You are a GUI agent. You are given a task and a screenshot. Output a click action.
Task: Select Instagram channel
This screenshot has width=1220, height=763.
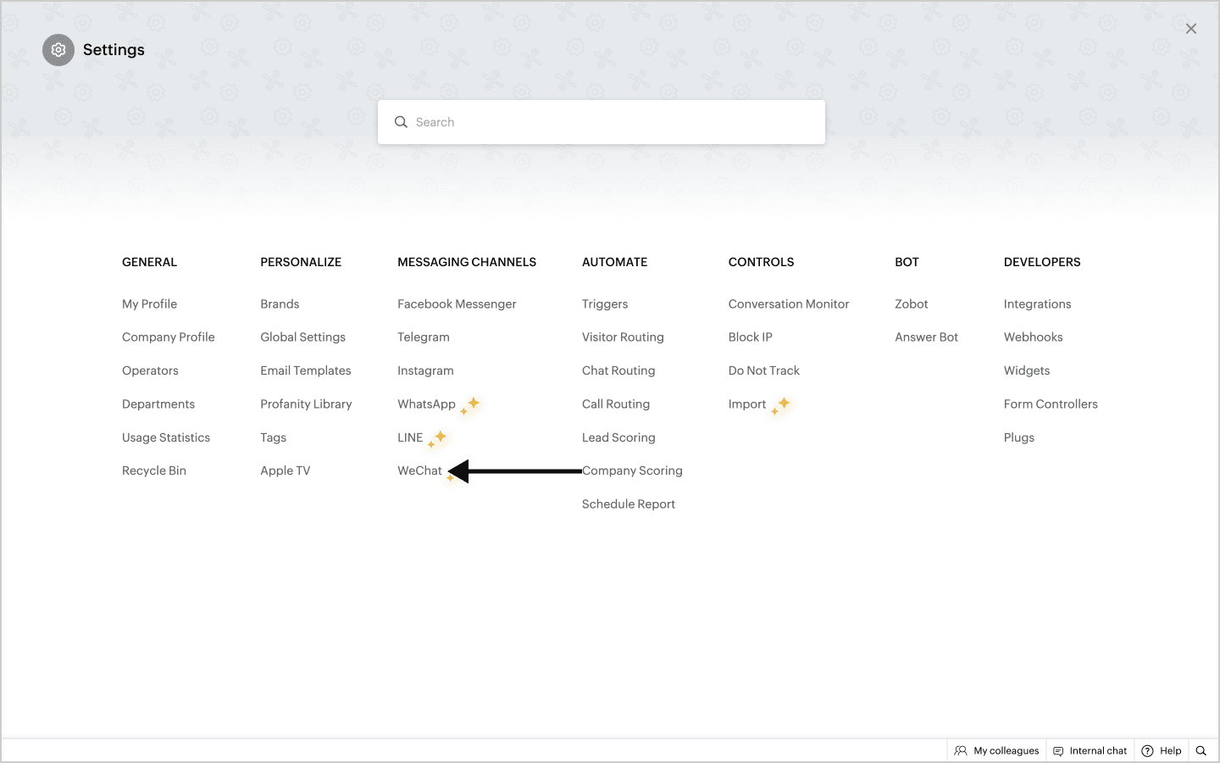coord(425,370)
